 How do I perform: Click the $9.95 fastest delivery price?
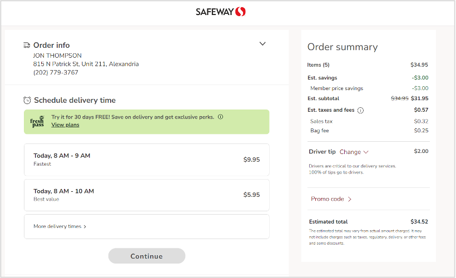(x=251, y=160)
